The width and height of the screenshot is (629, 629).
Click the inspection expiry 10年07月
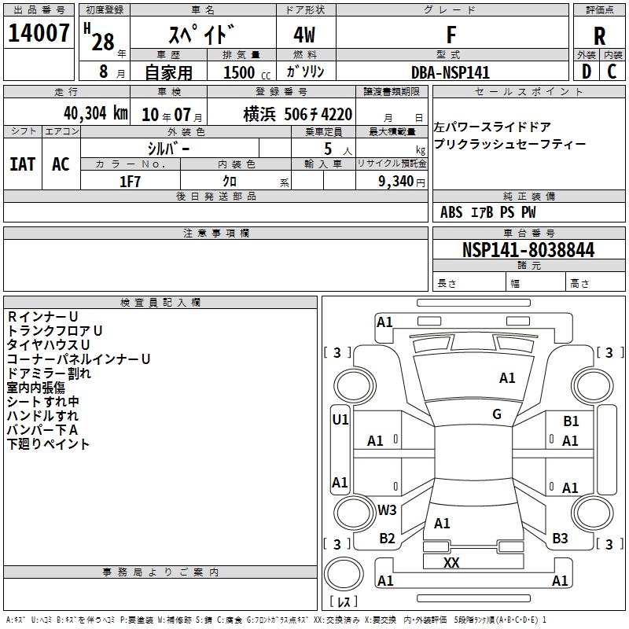(x=171, y=115)
